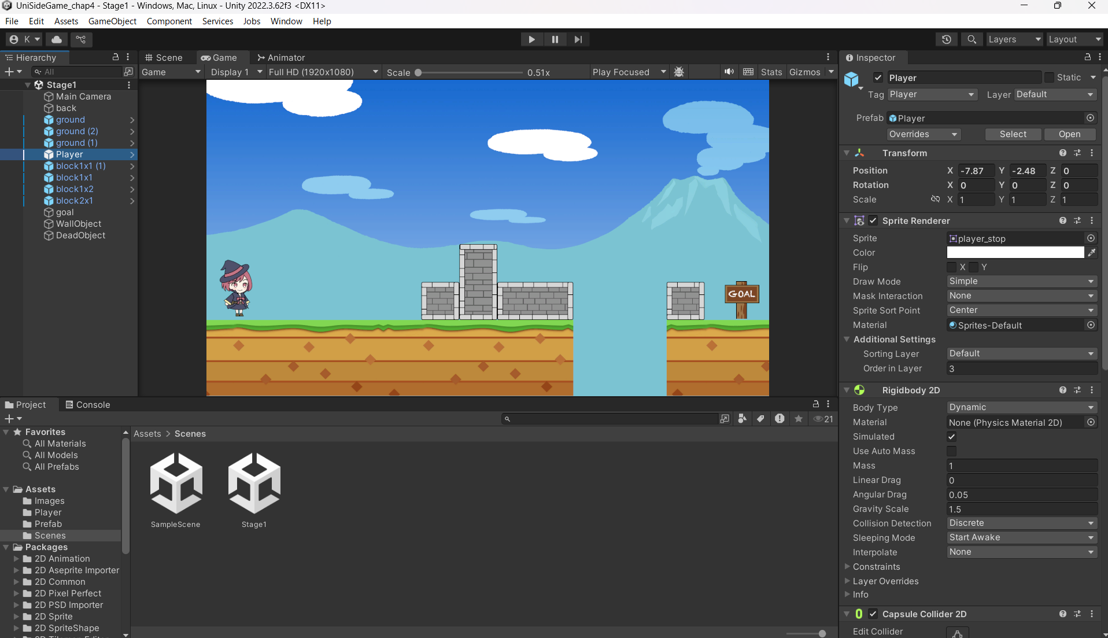Click the Step frame button

point(578,39)
